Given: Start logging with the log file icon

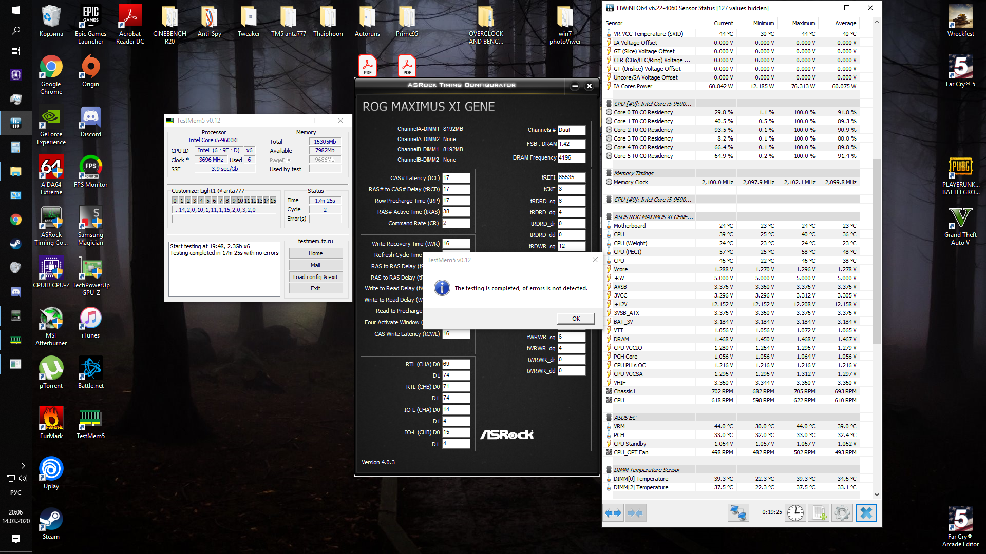Looking at the screenshot, I should point(819,513).
